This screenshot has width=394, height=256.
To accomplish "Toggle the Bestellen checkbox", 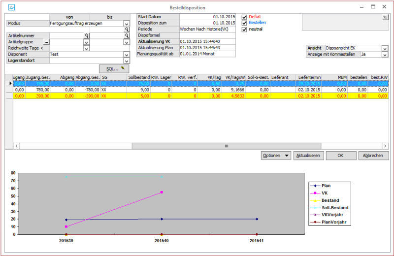I will click(244, 23).
